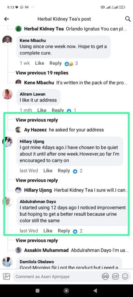Open the GIF picker icon

115,276
